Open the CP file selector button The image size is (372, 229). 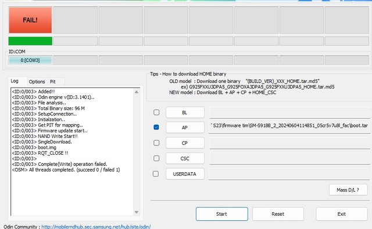tap(185, 143)
